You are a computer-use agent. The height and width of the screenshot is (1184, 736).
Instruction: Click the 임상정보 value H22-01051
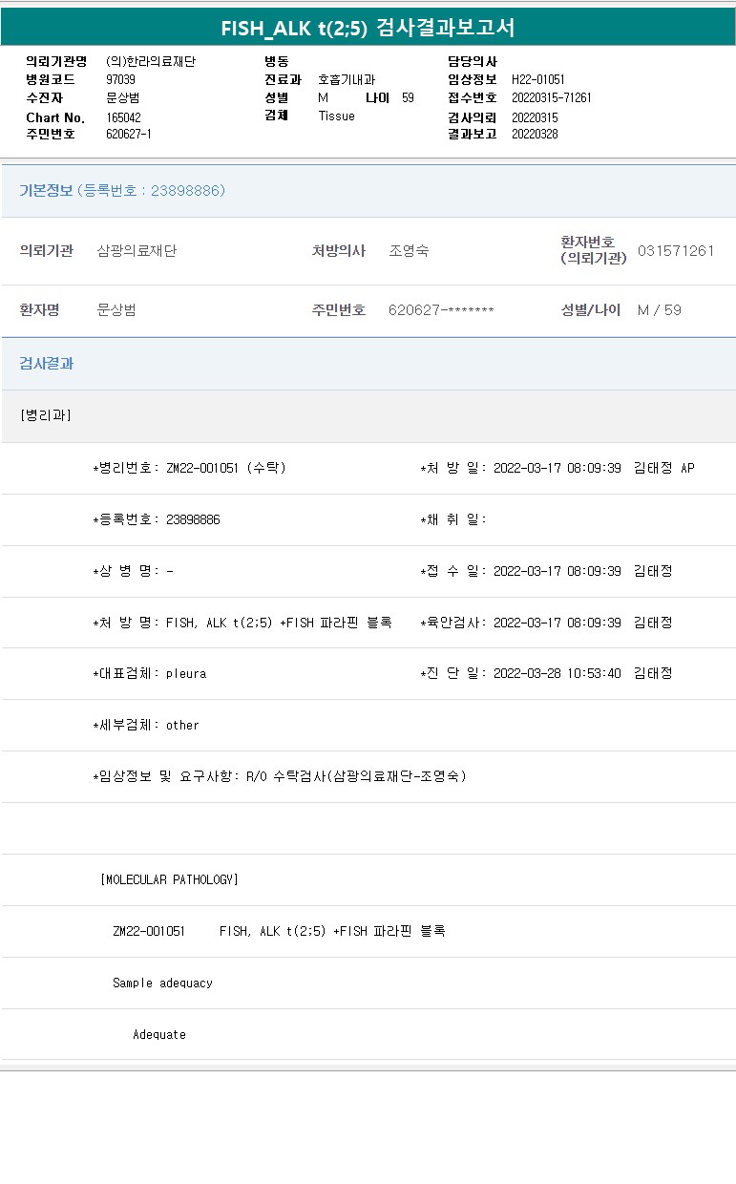538,79
